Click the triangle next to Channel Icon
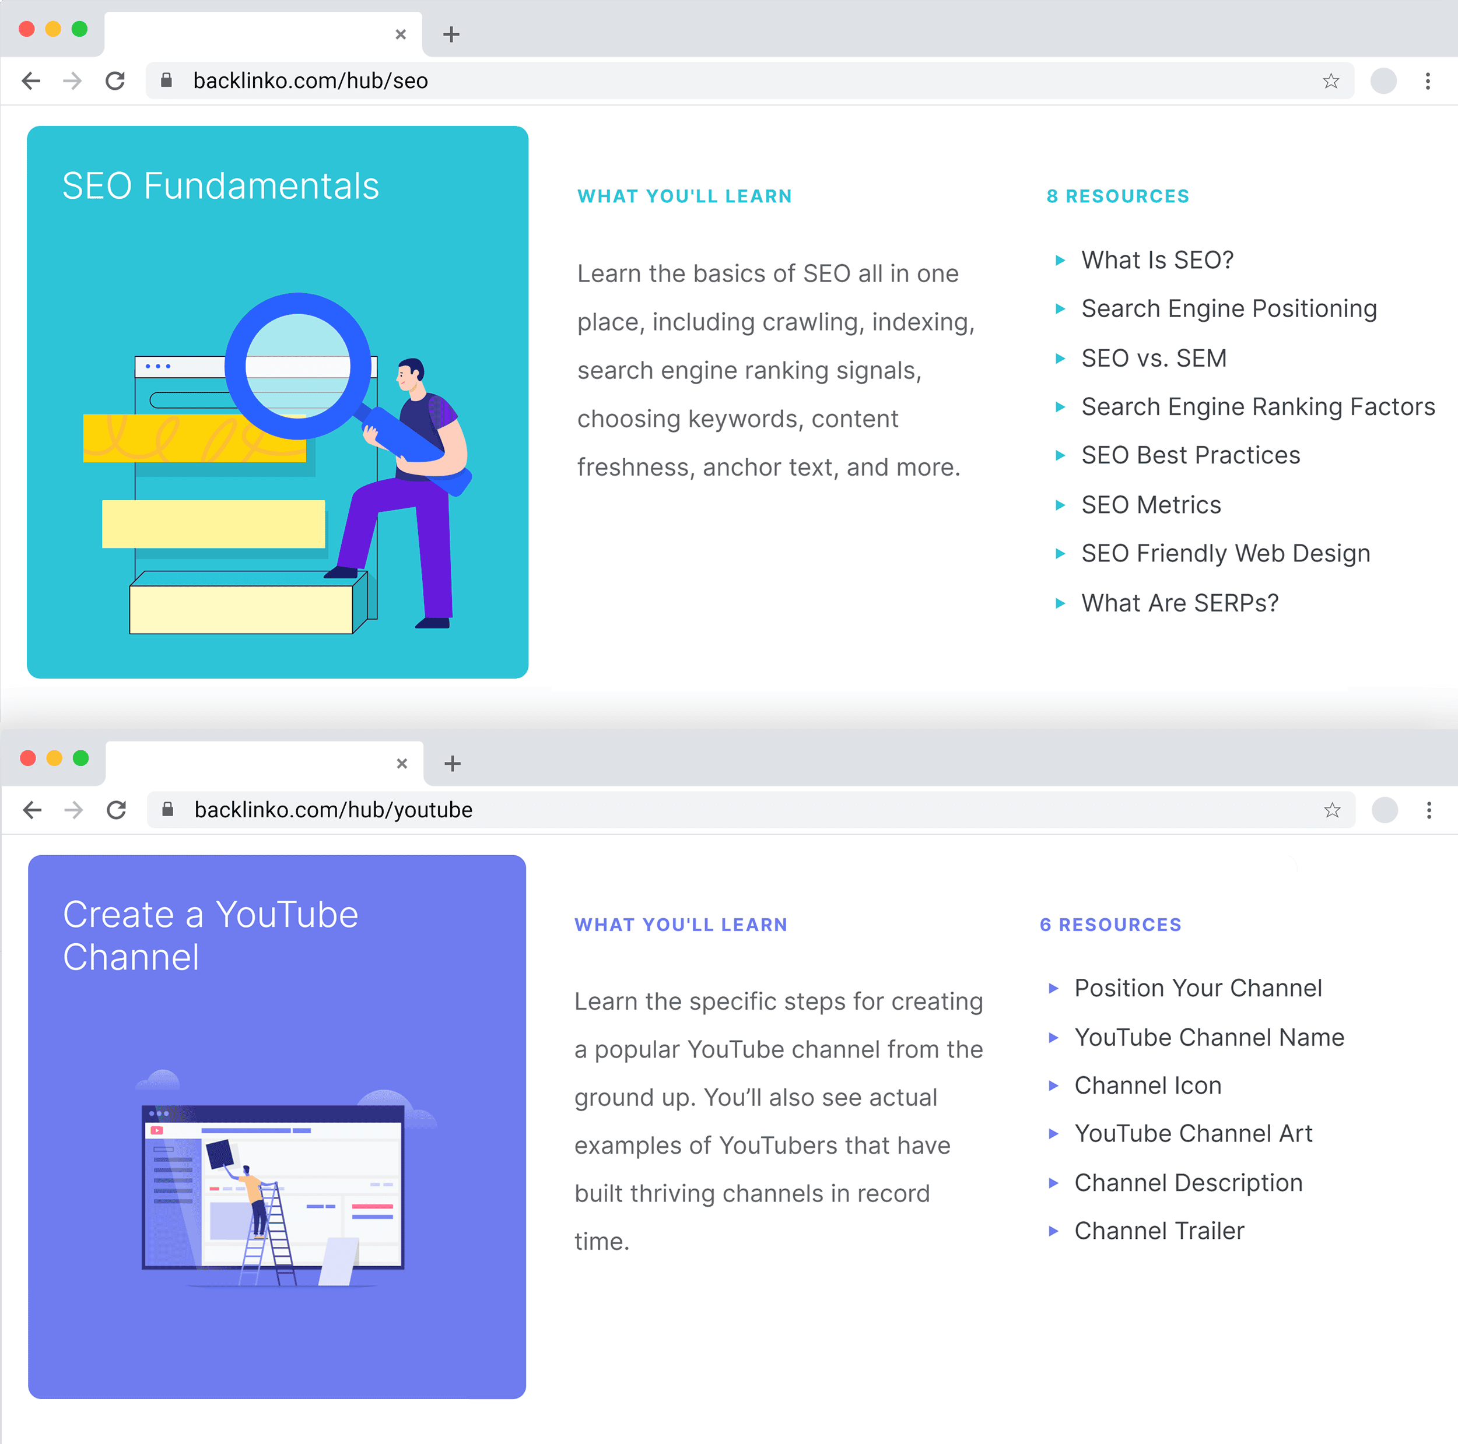 tap(1053, 1085)
